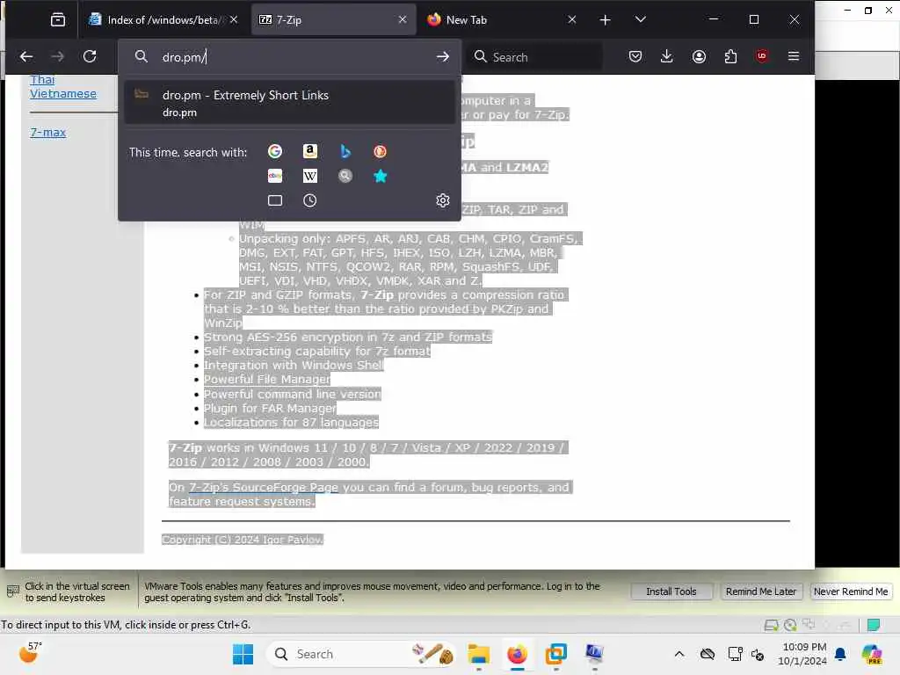The height and width of the screenshot is (675, 900).
Task: Reload the current page
Action: click(x=90, y=56)
